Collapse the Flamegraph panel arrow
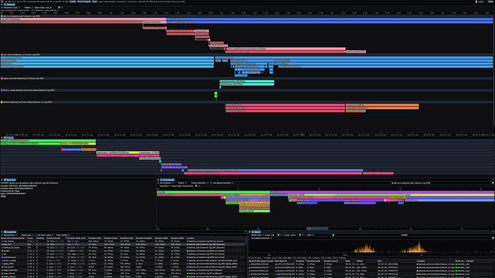Viewport: 495px width, 278px height. click(158, 180)
